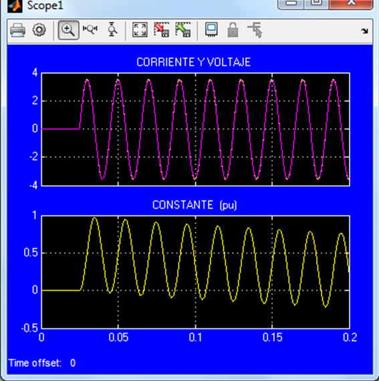Click the MATLAB icon in title bar
This screenshot has height=381, width=379.
coord(15,6)
